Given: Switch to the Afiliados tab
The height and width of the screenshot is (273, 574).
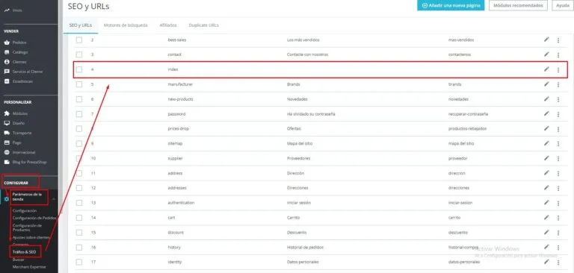Looking at the screenshot, I should click(x=168, y=25).
